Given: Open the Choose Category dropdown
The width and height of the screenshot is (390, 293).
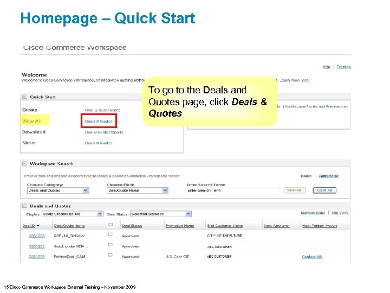Looking at the screenshot, I should [58, 190].
